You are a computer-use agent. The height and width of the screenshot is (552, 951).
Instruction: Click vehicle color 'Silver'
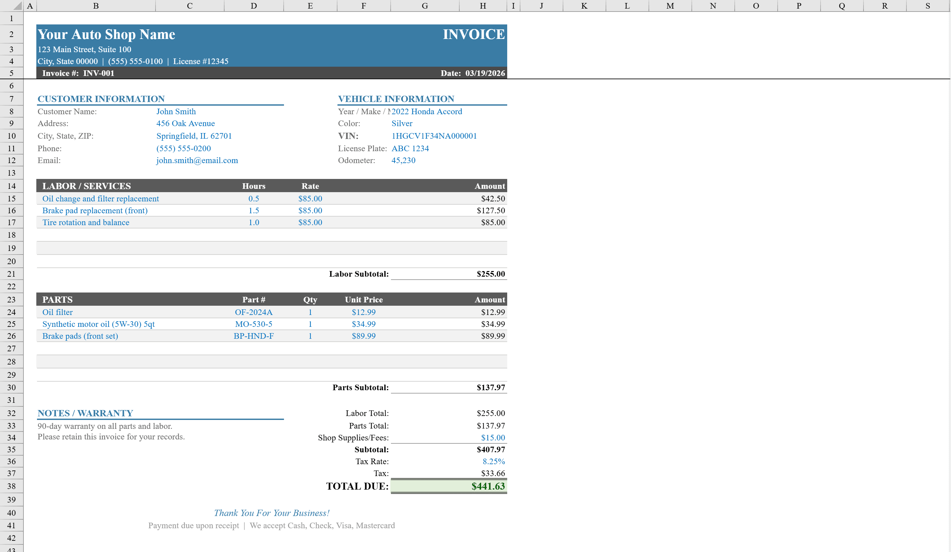[x=402, y=123]
